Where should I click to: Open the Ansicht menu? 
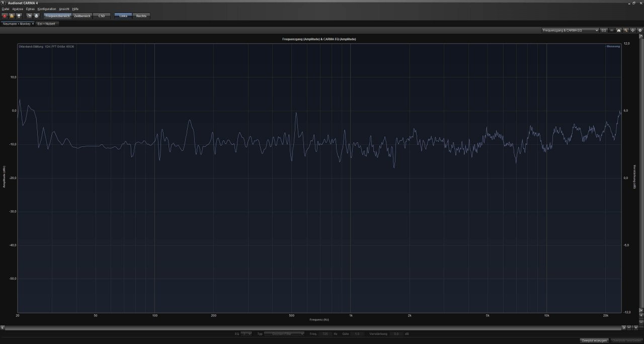tap(64, 9)
